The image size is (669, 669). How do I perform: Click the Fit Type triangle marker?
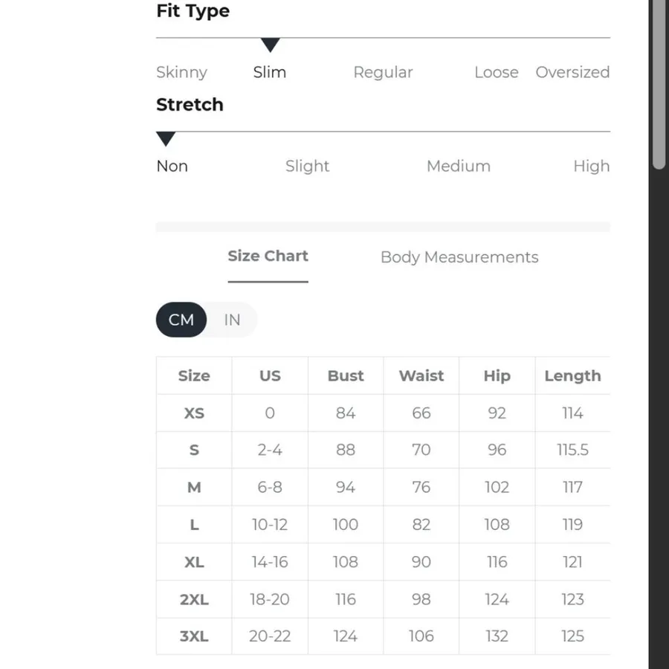click(x=270, y=45)
